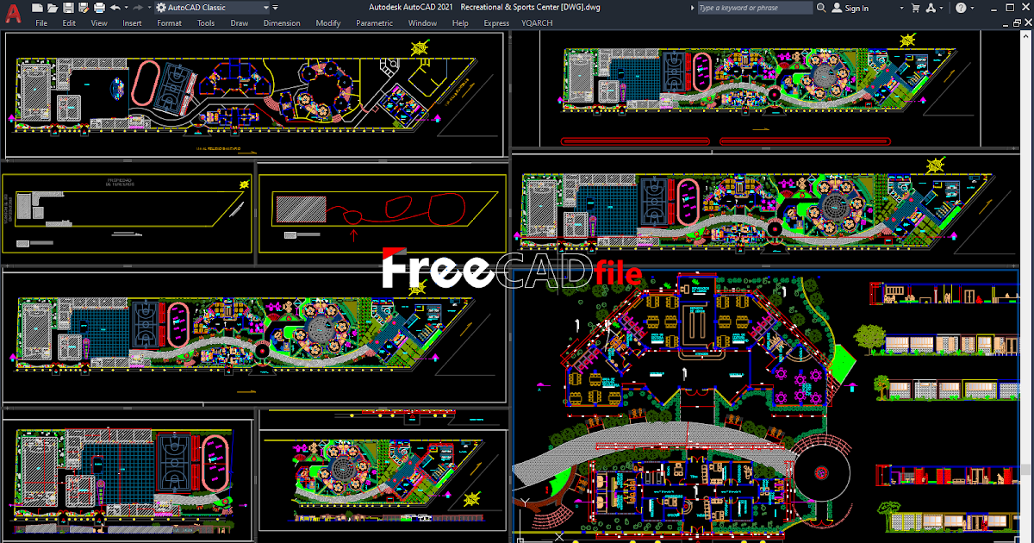1034x543 pixels.
Task: Save the current drawing
Action: pos(68,7)
